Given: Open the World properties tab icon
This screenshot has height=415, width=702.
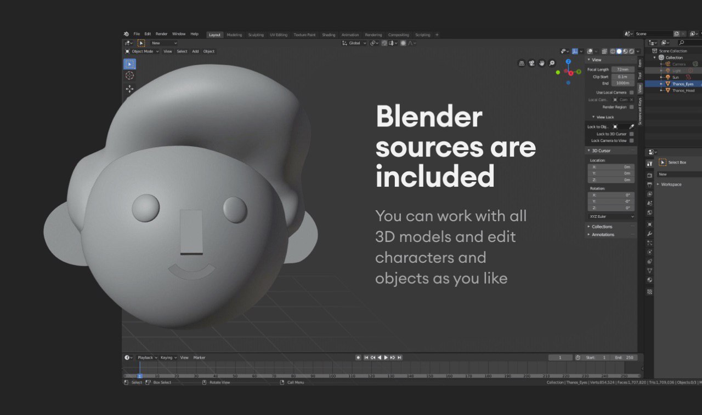Looking at the screenshot, I should click(649, 212).
